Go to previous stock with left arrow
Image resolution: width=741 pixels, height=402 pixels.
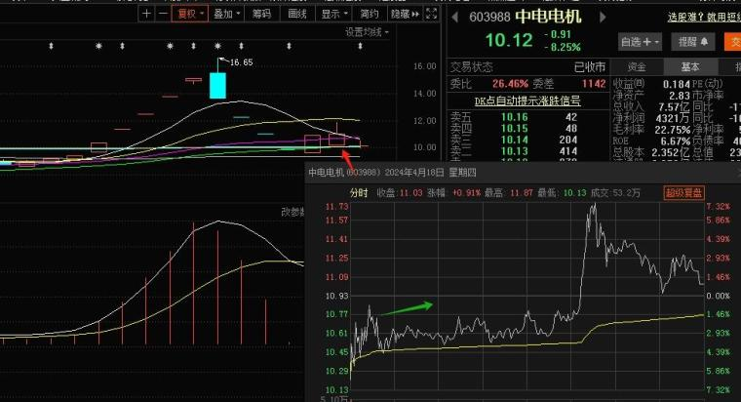(x=452, y=18)
